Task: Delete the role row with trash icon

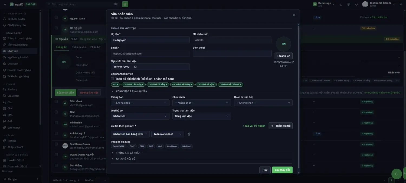Action: click(189, 134)
